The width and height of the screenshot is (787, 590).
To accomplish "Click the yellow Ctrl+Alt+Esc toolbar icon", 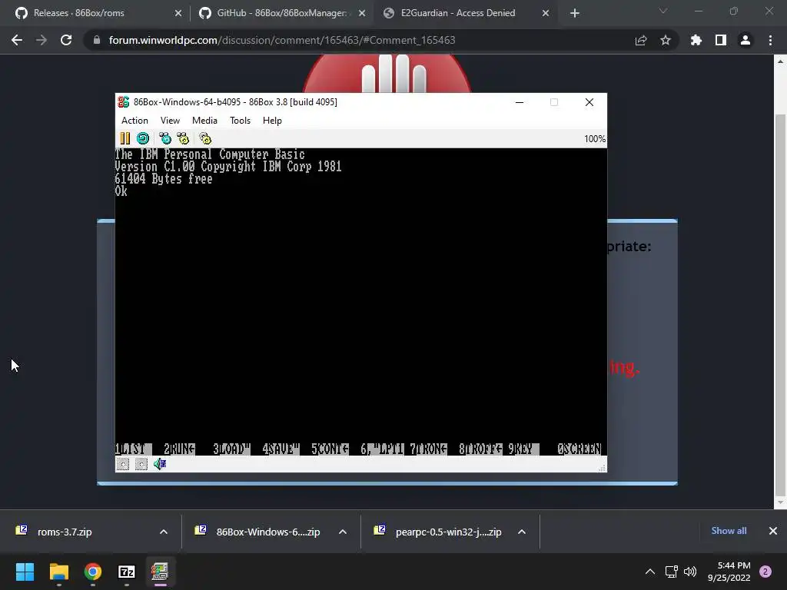I will click(183, 138).
